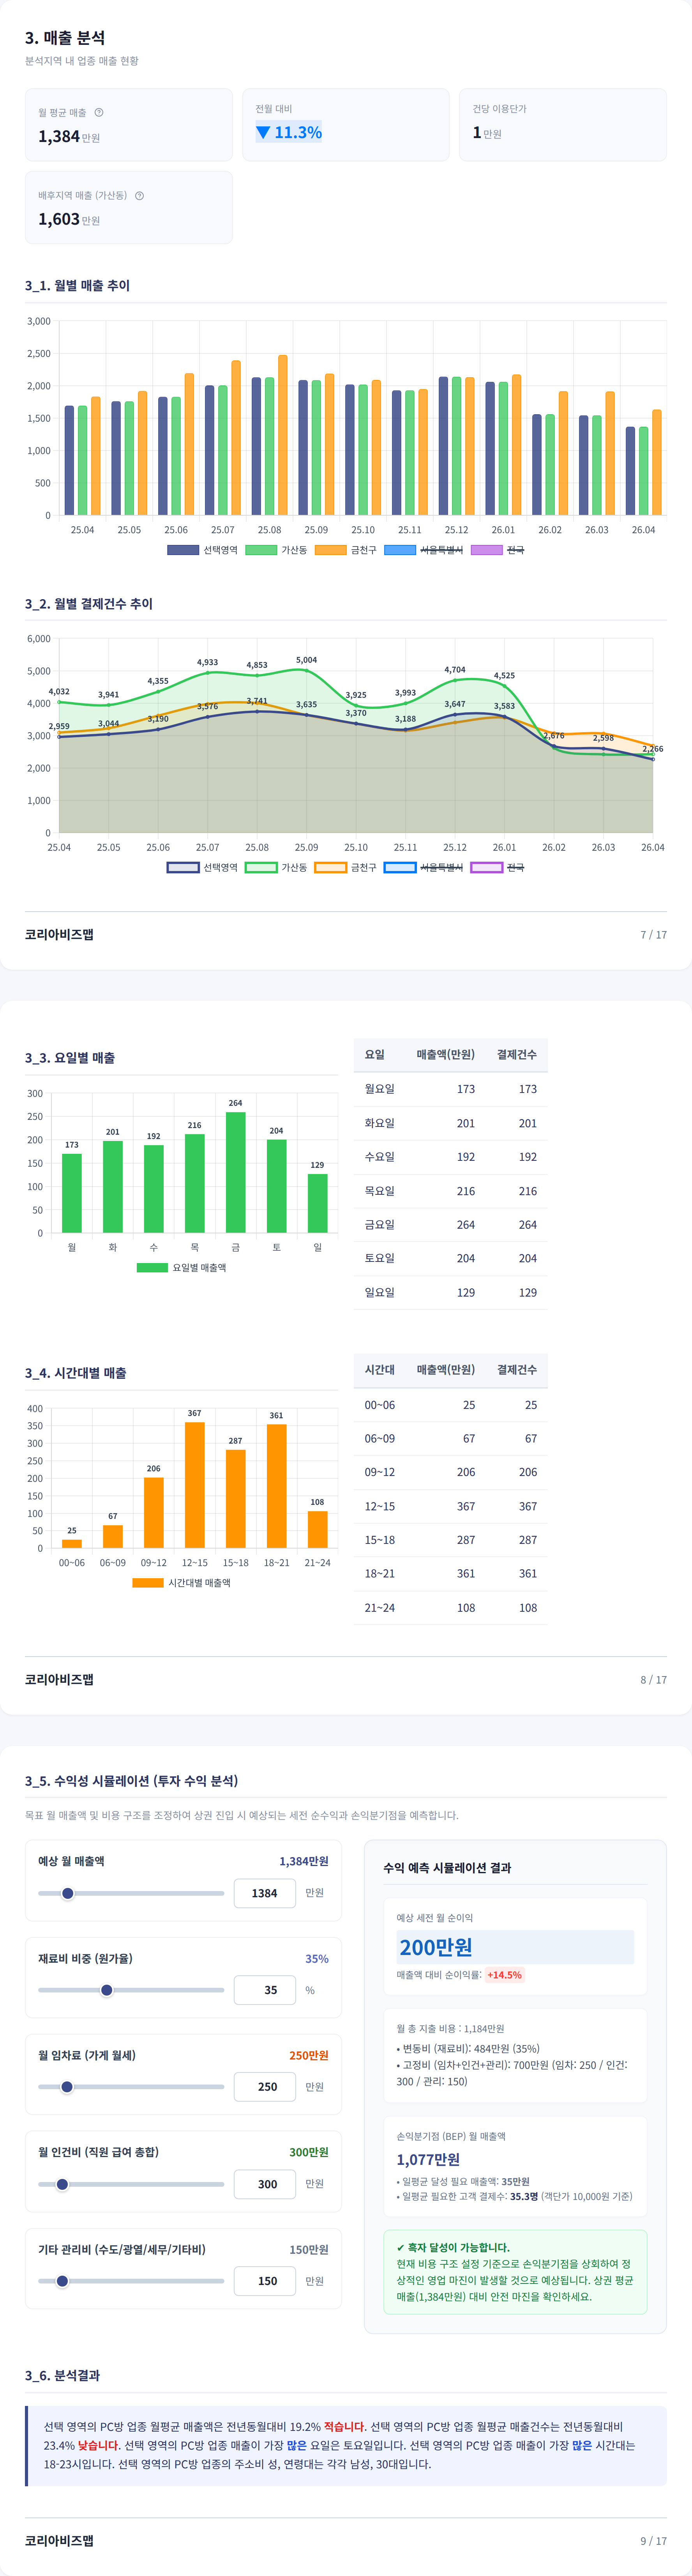Click the 7 / 17 page number
The height and width of the screenshot is (2576, 692).
(x=654, y=935)
